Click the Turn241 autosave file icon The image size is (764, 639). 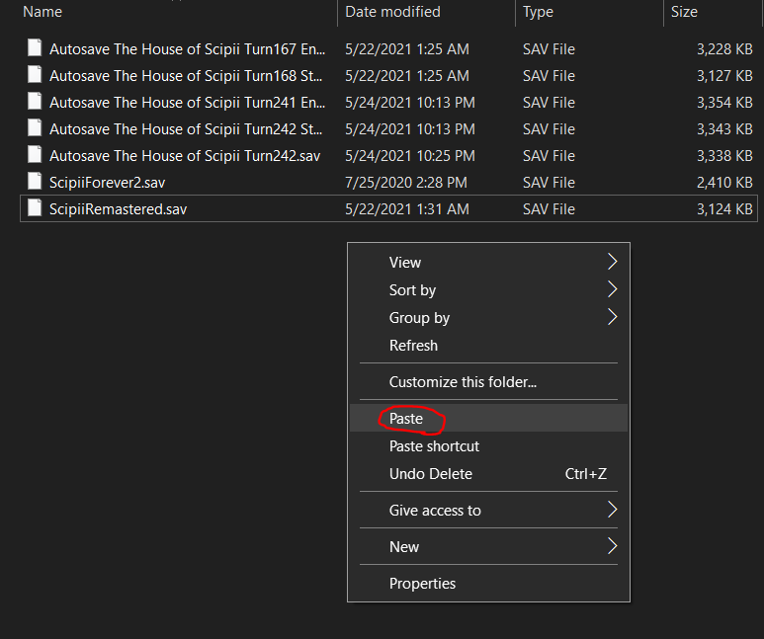click(36, 103)
